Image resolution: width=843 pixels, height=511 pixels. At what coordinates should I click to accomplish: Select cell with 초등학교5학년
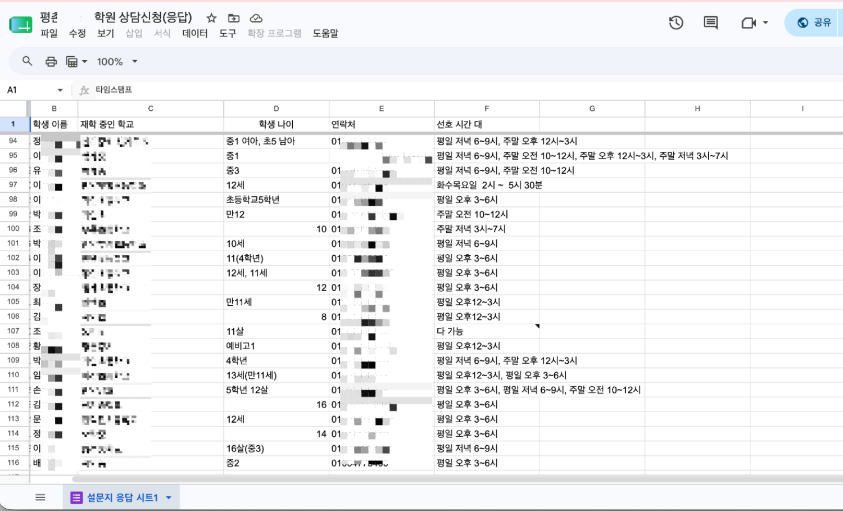pyautogui.click(x=276, y=200)
